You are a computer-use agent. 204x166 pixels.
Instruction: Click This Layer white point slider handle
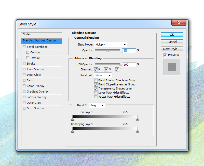pos(137,119)
